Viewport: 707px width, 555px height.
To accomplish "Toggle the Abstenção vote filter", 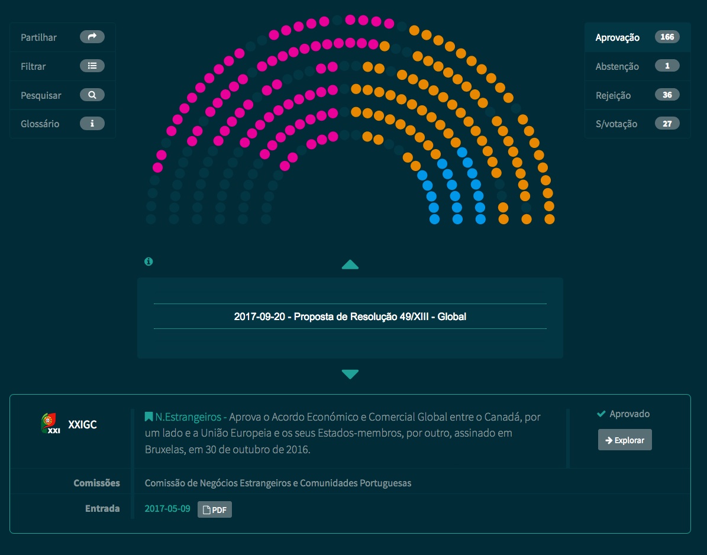I will [x=617, y=66].
